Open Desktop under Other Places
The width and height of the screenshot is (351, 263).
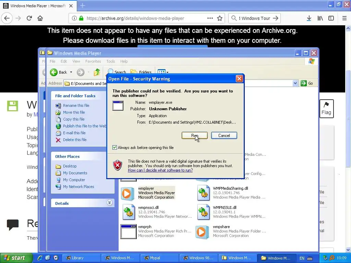pyautogui.click(x=70, y=166)
